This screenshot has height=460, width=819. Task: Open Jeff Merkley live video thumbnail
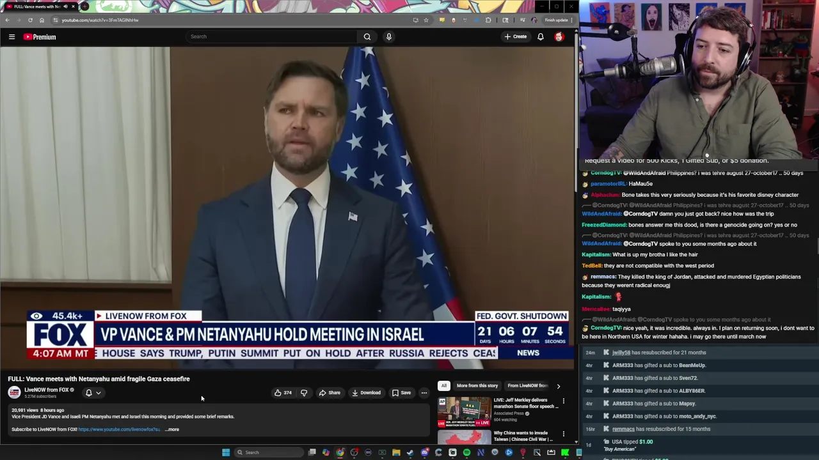[464, 411]
